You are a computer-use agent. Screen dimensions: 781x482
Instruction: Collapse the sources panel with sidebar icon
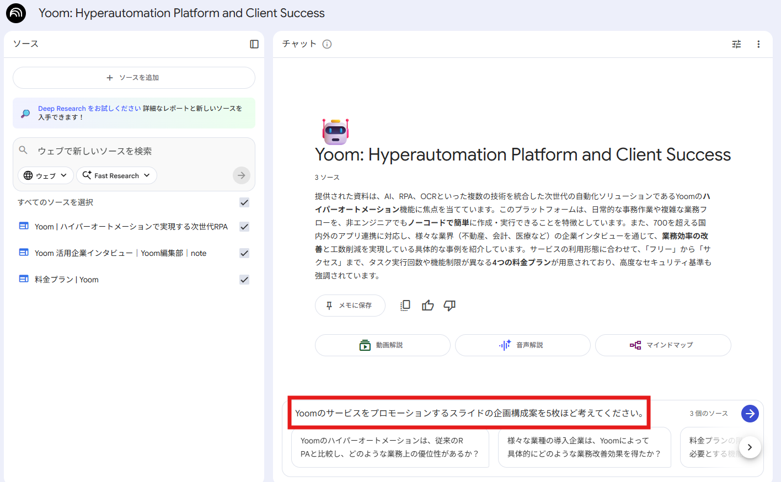(x=254, y=44)
